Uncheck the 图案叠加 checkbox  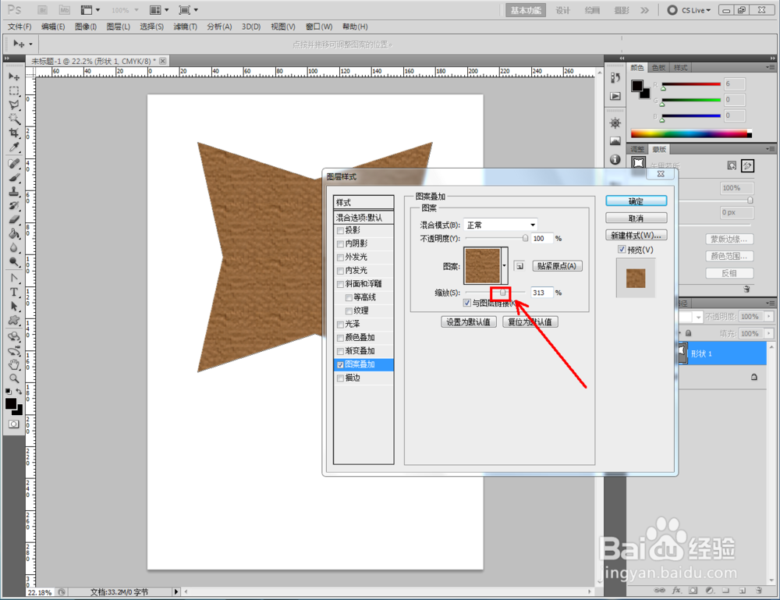pyautogui.click(x=340, y=364)
